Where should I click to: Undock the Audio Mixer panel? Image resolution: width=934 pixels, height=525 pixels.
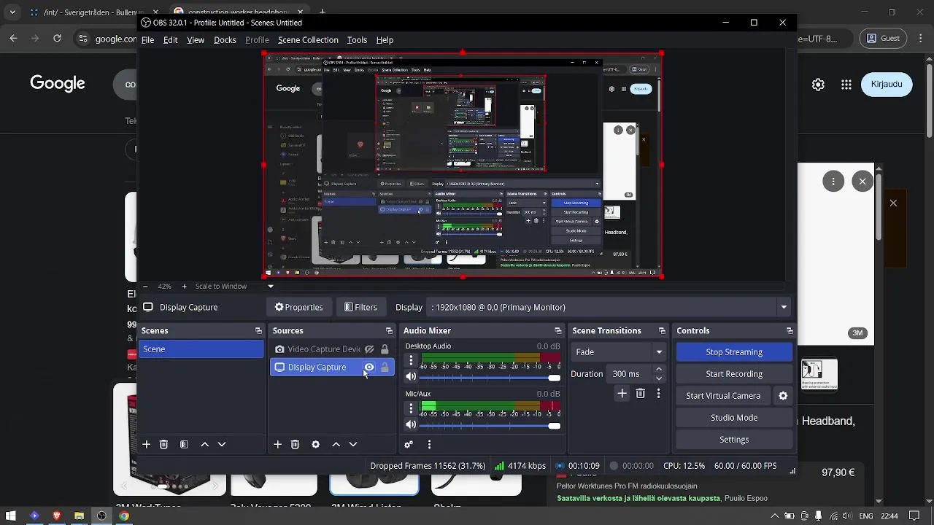click(558, 331)
